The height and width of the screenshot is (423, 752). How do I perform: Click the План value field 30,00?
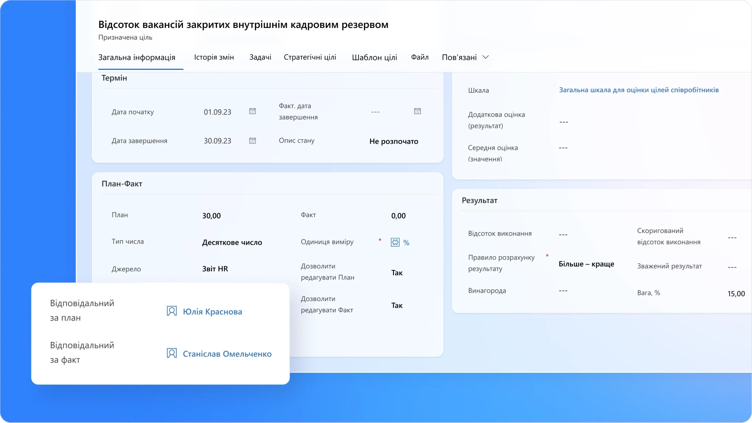pyautogui.click(x=211, y=216)
